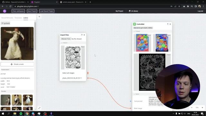Open My Project in the top navigation
Viewport: 206px width, 116px height.
(x=119, y=11)
